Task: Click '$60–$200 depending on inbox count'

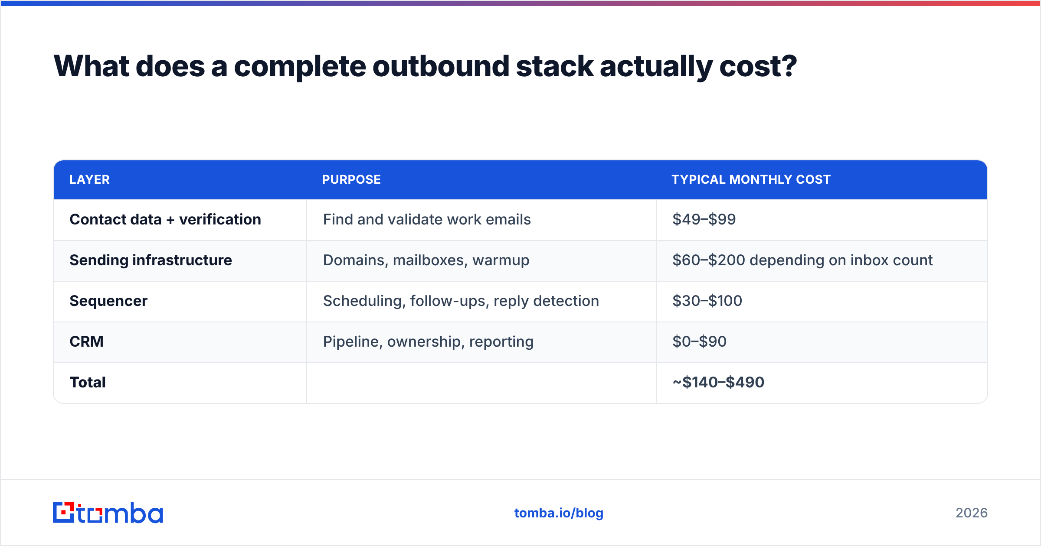Action: [802, 260]
